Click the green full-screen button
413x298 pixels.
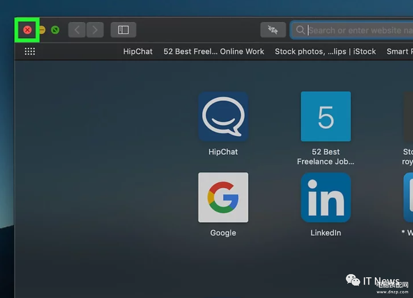point(55,30)
